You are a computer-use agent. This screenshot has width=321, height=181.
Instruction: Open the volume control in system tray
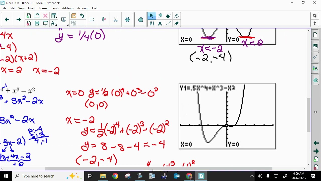[x=260, y=176]
